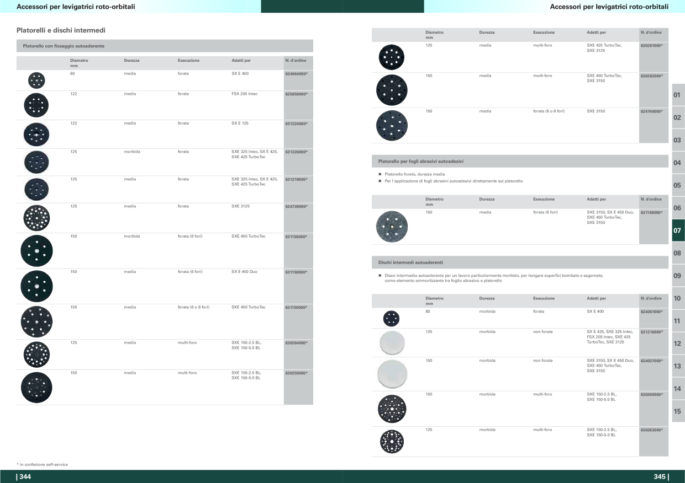The width and height of the screenshot is (685, 483).
Task: Click the SX E 125 pad image
Action: point(36,134)
